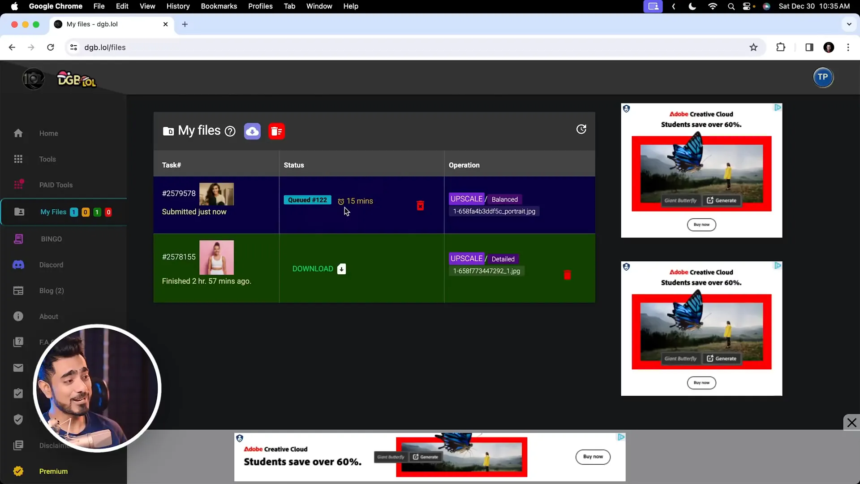Expand the Chrome tab search dropdown arrow
860x484 pixels.
(849, 24)
